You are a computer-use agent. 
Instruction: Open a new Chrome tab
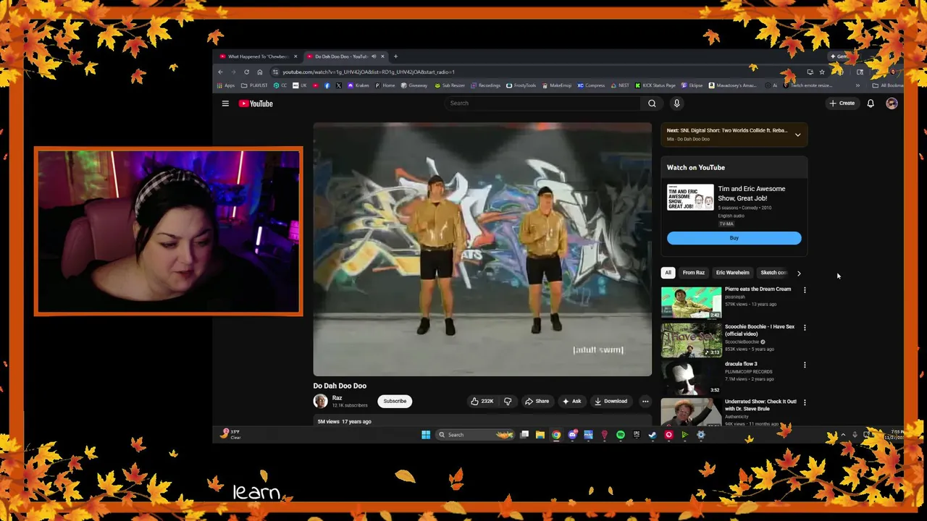click(395, 56)
